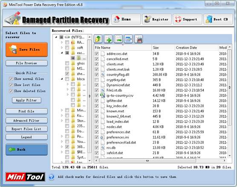Image resolution: width=237 pixels, height=187 pixels.
Task: Click Export Files List button
Action: pos(26,129)
